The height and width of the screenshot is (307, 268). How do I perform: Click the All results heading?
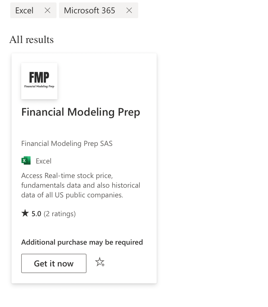[x=31, y=39]
